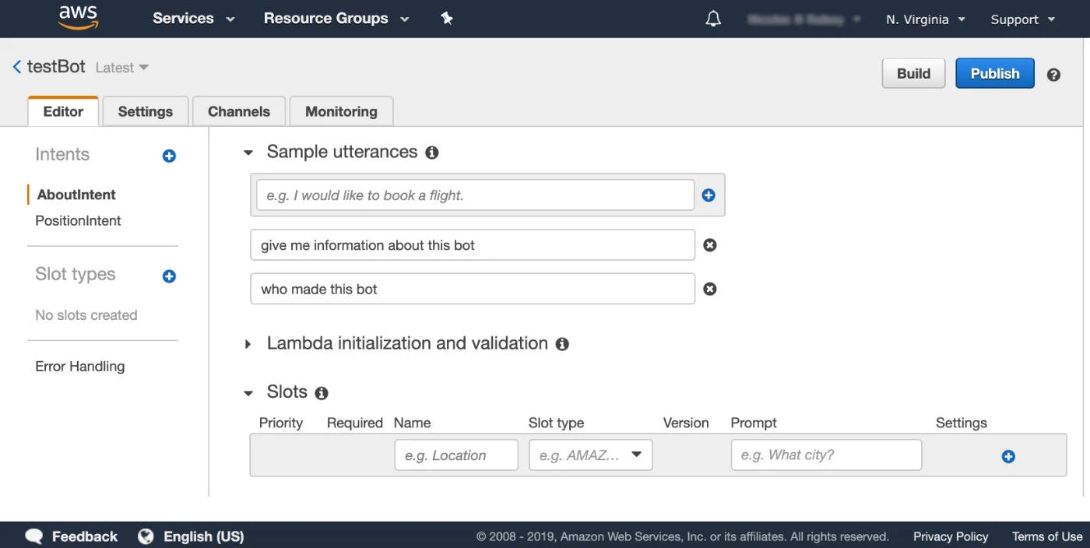Remove the "who made this bot" utterance
This screenshot has width=1090, height=548.
tap(709, 288)
